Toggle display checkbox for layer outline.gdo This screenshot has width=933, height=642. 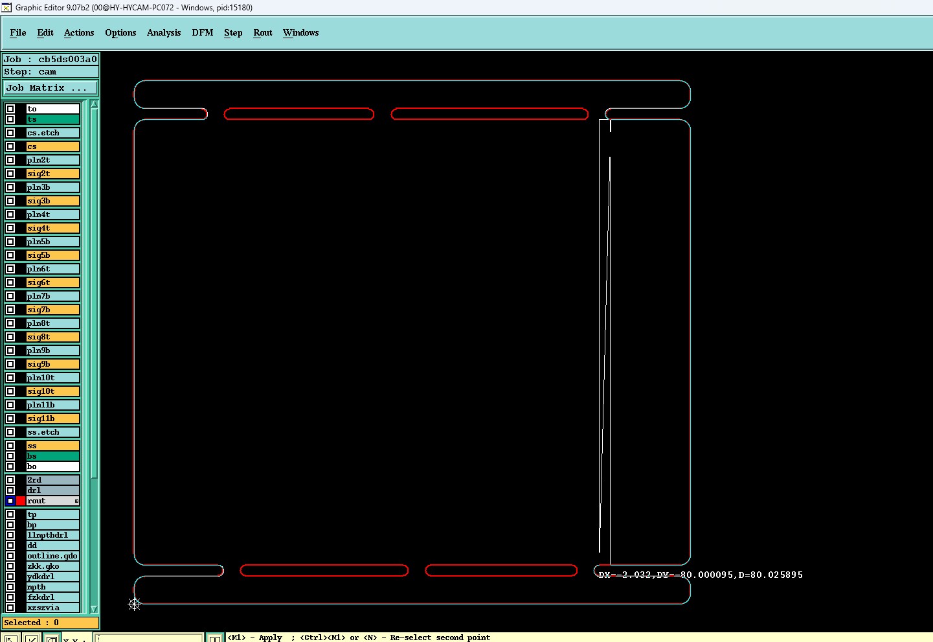pos(10,556)
